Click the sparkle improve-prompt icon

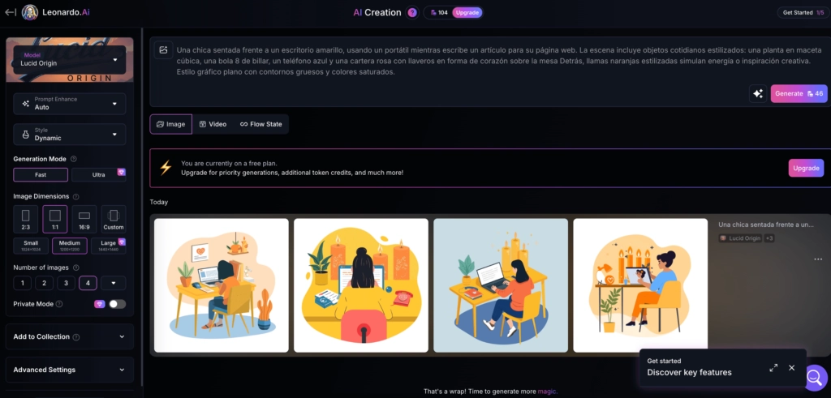[757, 93]
